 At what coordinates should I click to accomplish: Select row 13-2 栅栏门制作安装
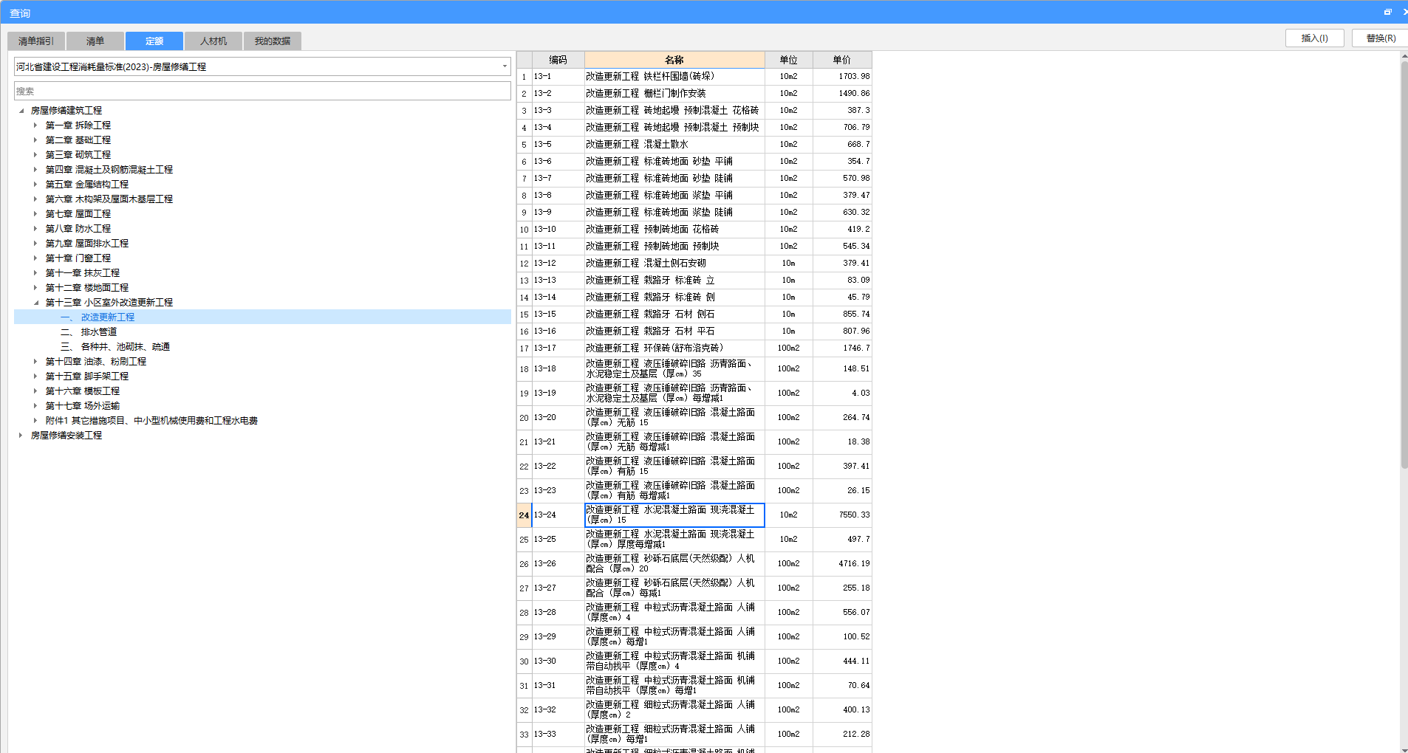(674, 94)
